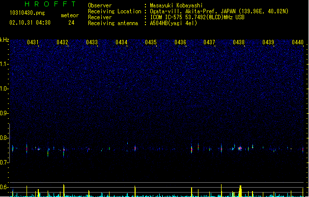Image resolution: width=309 pixels, height=197 pixels.
Task: Click the meteor count 24
Action: coord(71,23)
